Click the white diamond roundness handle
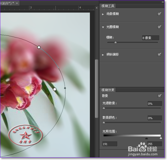 (x=39, y=47)
